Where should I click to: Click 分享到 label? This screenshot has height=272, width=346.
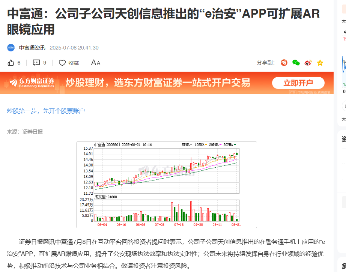coord(266,63)
